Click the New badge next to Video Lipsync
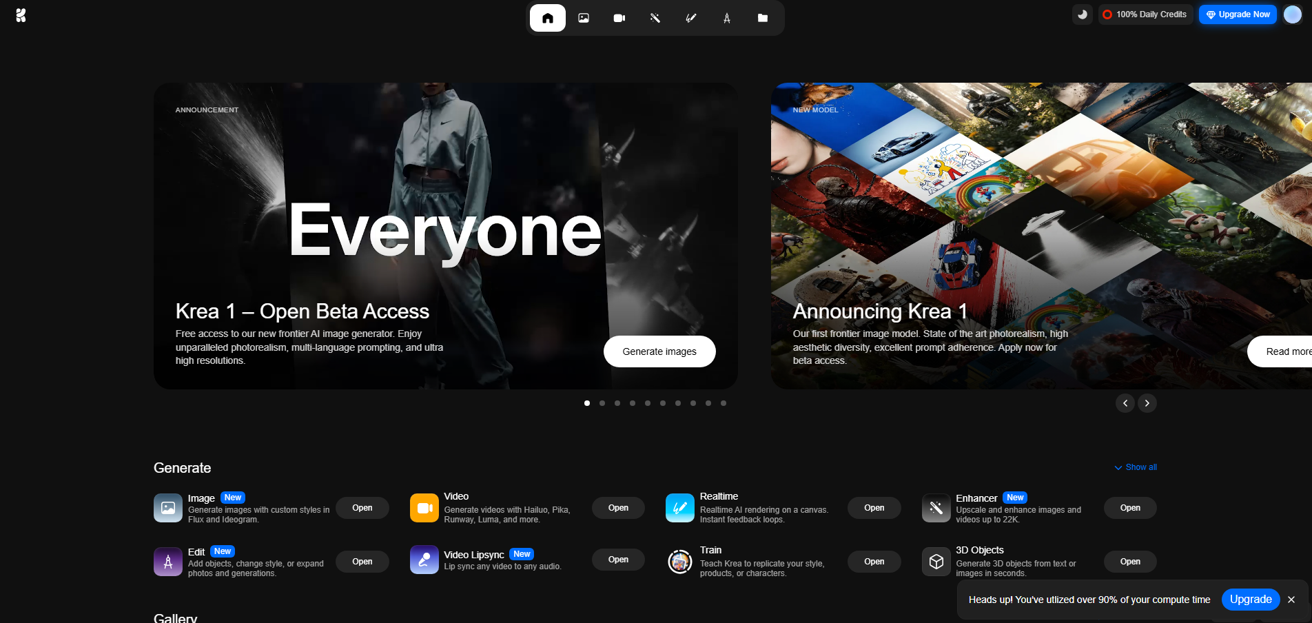This screenshot has height=623, width=1312. (522, 554)
